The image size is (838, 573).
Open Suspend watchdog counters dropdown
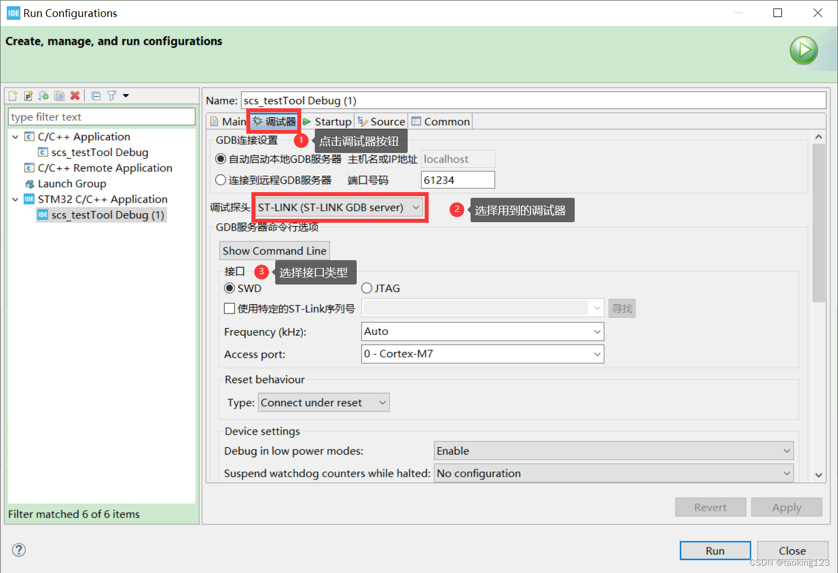614,473
